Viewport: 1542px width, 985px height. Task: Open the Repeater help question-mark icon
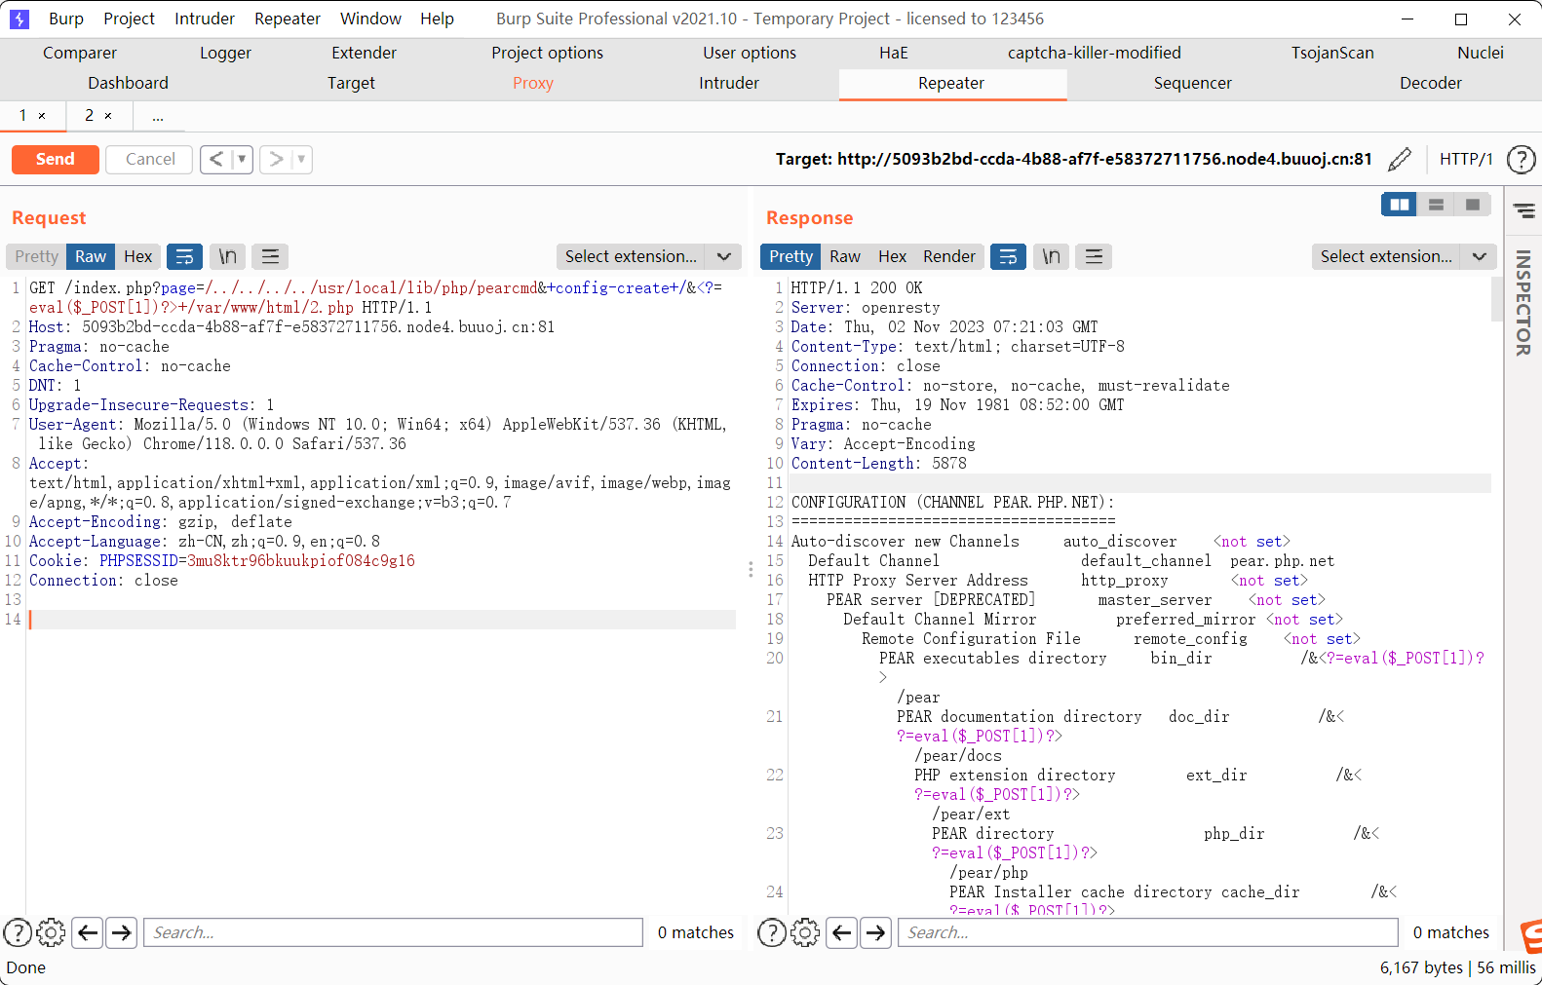1521,159
